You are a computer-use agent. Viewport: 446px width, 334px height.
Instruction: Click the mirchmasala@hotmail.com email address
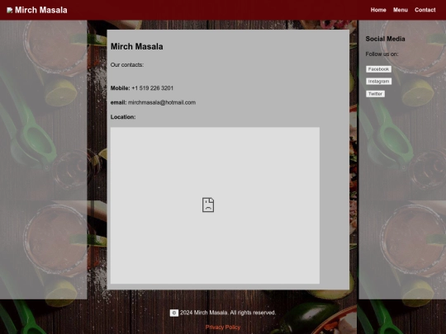tap(162, 102)
